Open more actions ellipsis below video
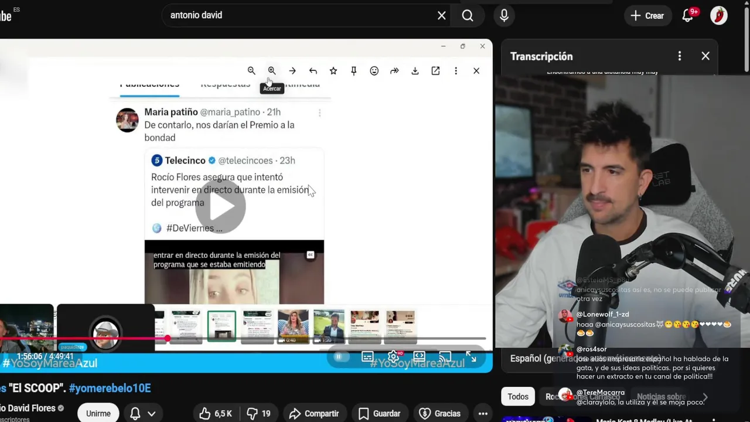Screen dimensions: 750x422 [x=483, y=414]
